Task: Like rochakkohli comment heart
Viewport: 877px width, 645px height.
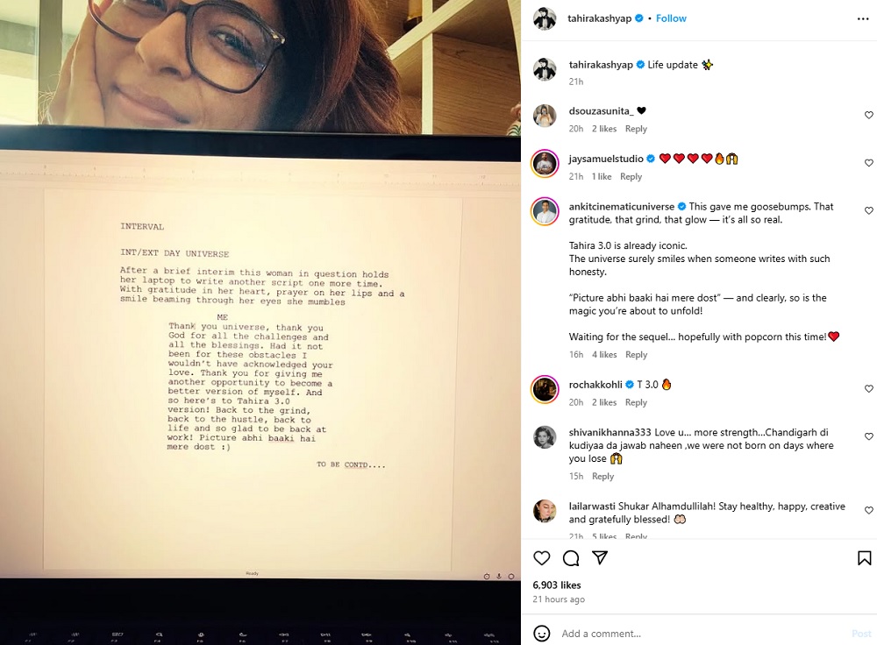Action: pyautogui.click(x=868, y=389)
